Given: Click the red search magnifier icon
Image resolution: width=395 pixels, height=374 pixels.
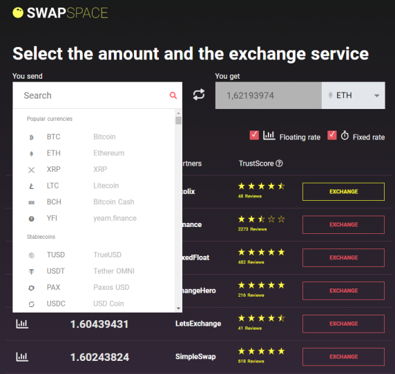Looking at the screenshot, I should pos(173,95).
